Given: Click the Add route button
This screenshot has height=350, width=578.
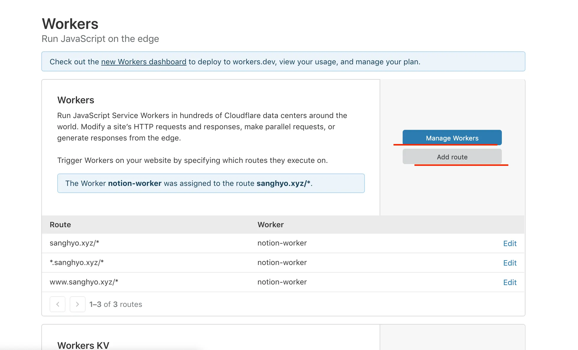Looking at the screenshot, I should [x=452, y=157].
